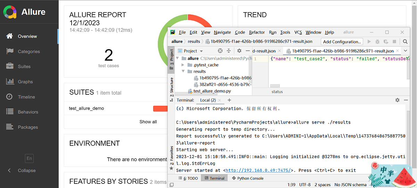Screen dimensions: 417x188
Task: Open the server URL link in terminal
Action: click(258, 170)
